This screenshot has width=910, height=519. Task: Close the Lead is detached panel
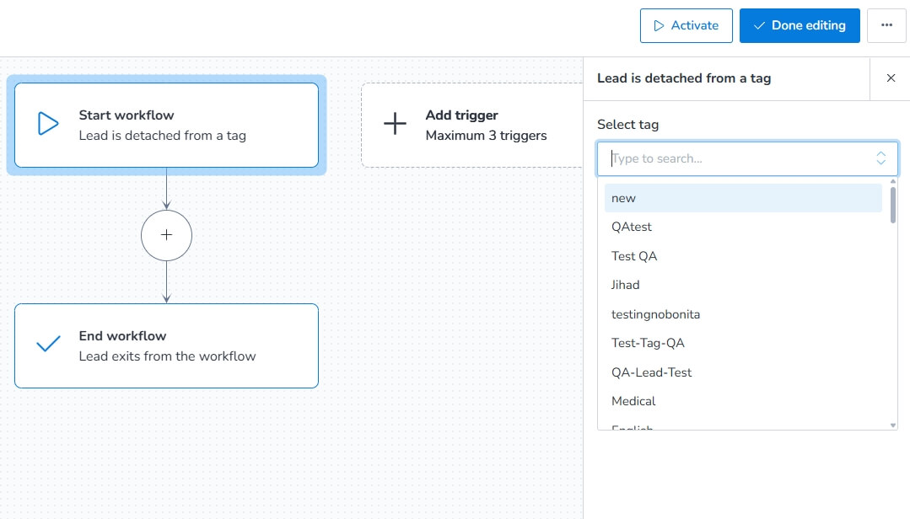[891, 78]
